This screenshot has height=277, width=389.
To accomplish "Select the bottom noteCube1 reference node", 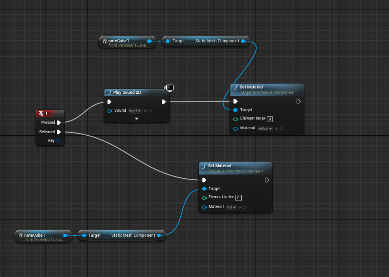I will click(x=43, y=236).
